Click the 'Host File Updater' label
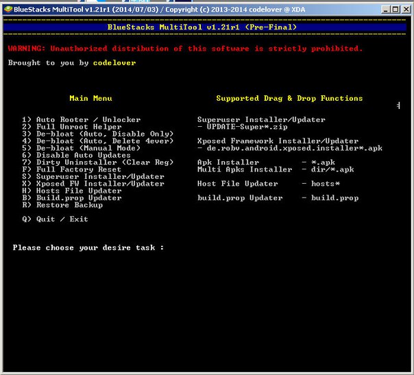414x375 pixels. click(x=238, y=184)
